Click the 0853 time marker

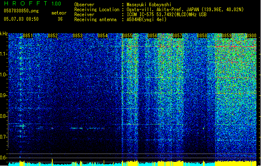[x=78, y=36]
